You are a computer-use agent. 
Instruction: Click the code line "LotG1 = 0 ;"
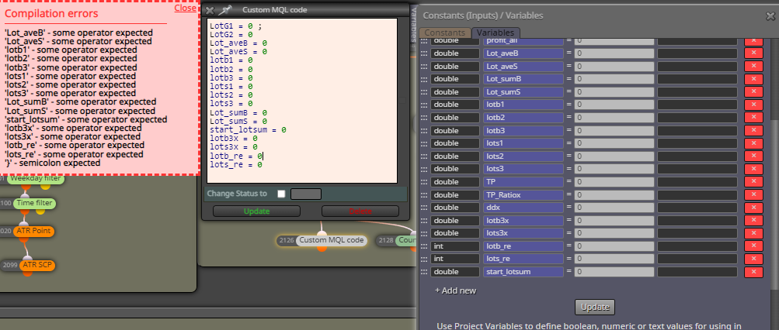[235, 26]
